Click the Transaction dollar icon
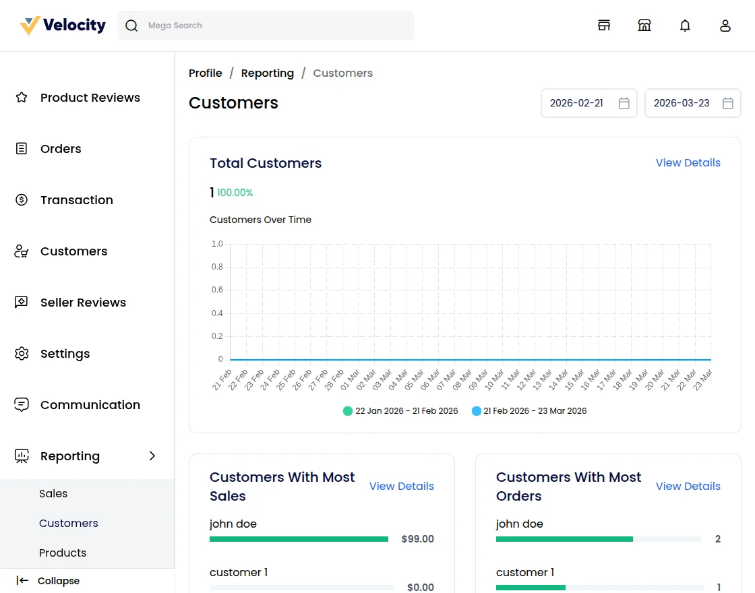The image size is (755, 593). pyautogui.click(x=21, y=199)
